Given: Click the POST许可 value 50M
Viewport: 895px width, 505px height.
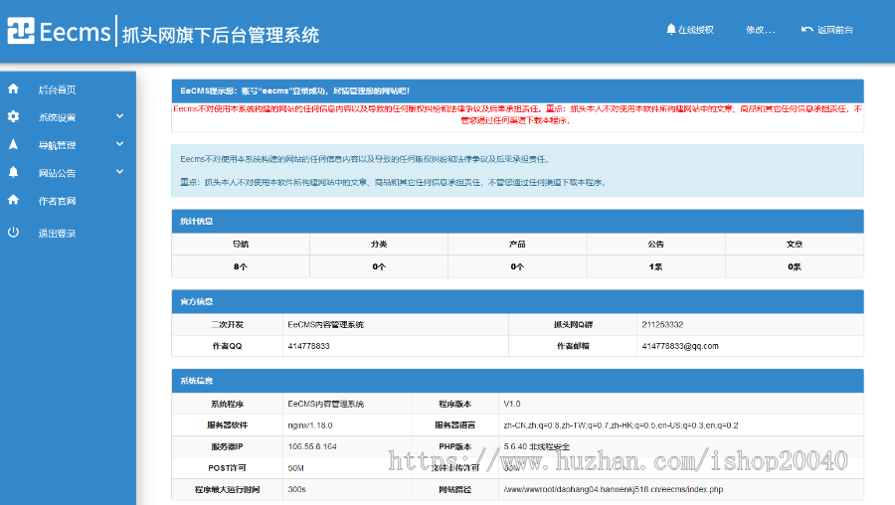Looking at the screenshot, I should click(x=295, y=468).
